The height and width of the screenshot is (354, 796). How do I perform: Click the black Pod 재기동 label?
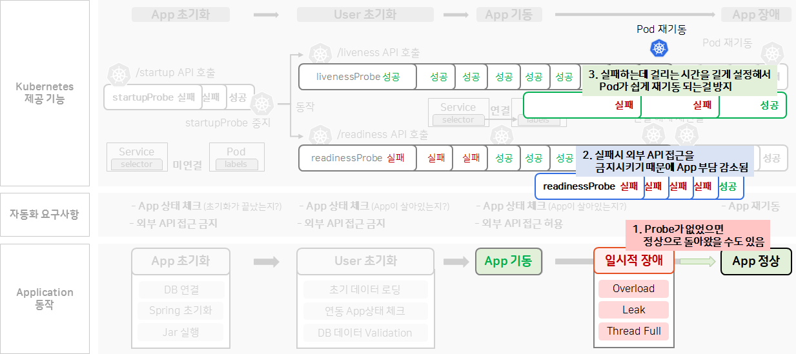click(x=661, y=30)
